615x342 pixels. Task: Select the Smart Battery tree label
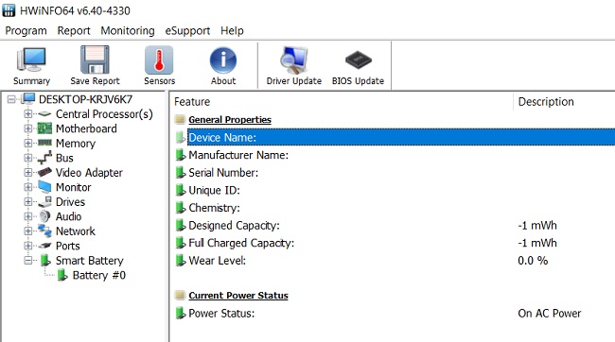click(x=90, y=261)
